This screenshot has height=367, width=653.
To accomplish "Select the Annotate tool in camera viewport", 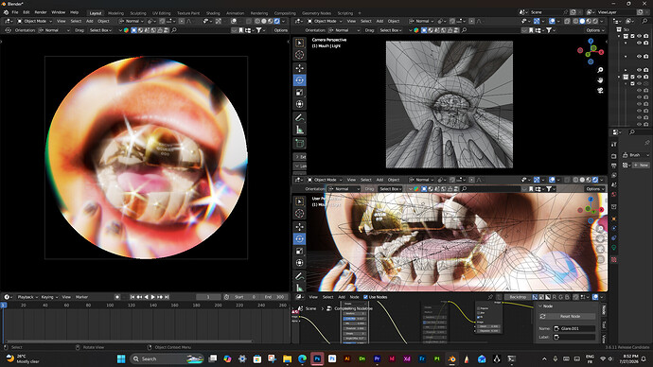I will click(299, 118).
